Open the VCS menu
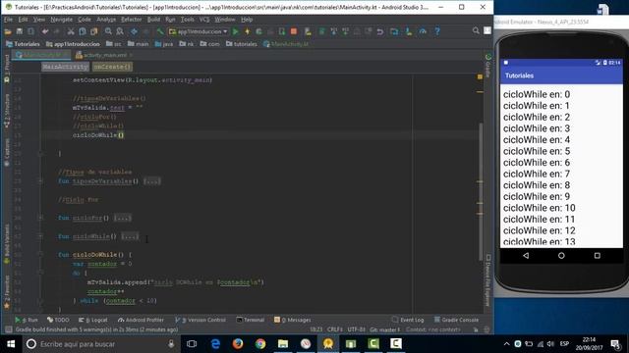 click(204, 20)
